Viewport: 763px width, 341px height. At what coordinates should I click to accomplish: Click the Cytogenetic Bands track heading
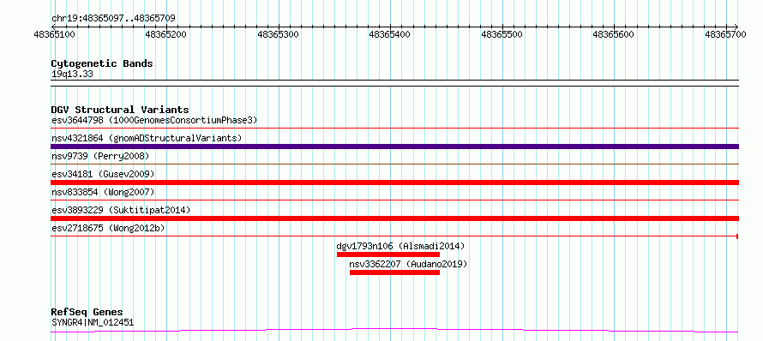(x=102, y=63)
